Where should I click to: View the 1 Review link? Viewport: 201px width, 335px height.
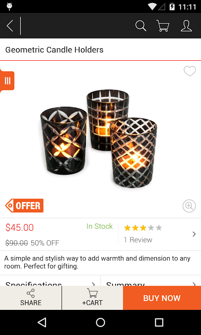click(x=138, y=240)
